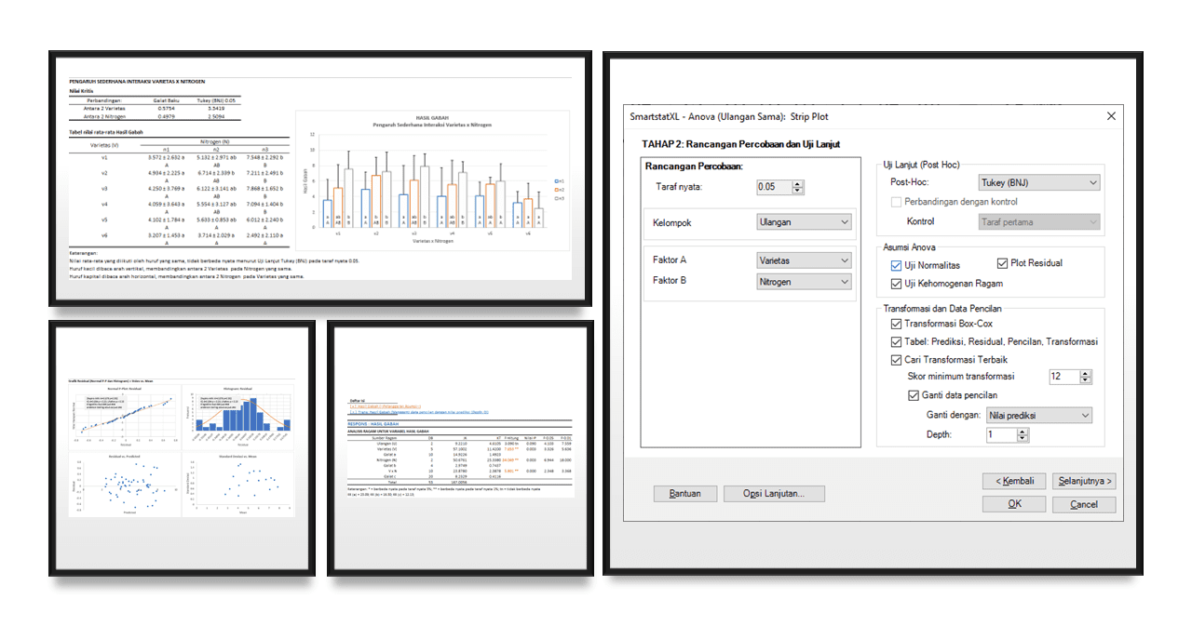Click the Bantuan button
Screen dimensions: 1192x625
pyautogui.click(x=685, y=493)
